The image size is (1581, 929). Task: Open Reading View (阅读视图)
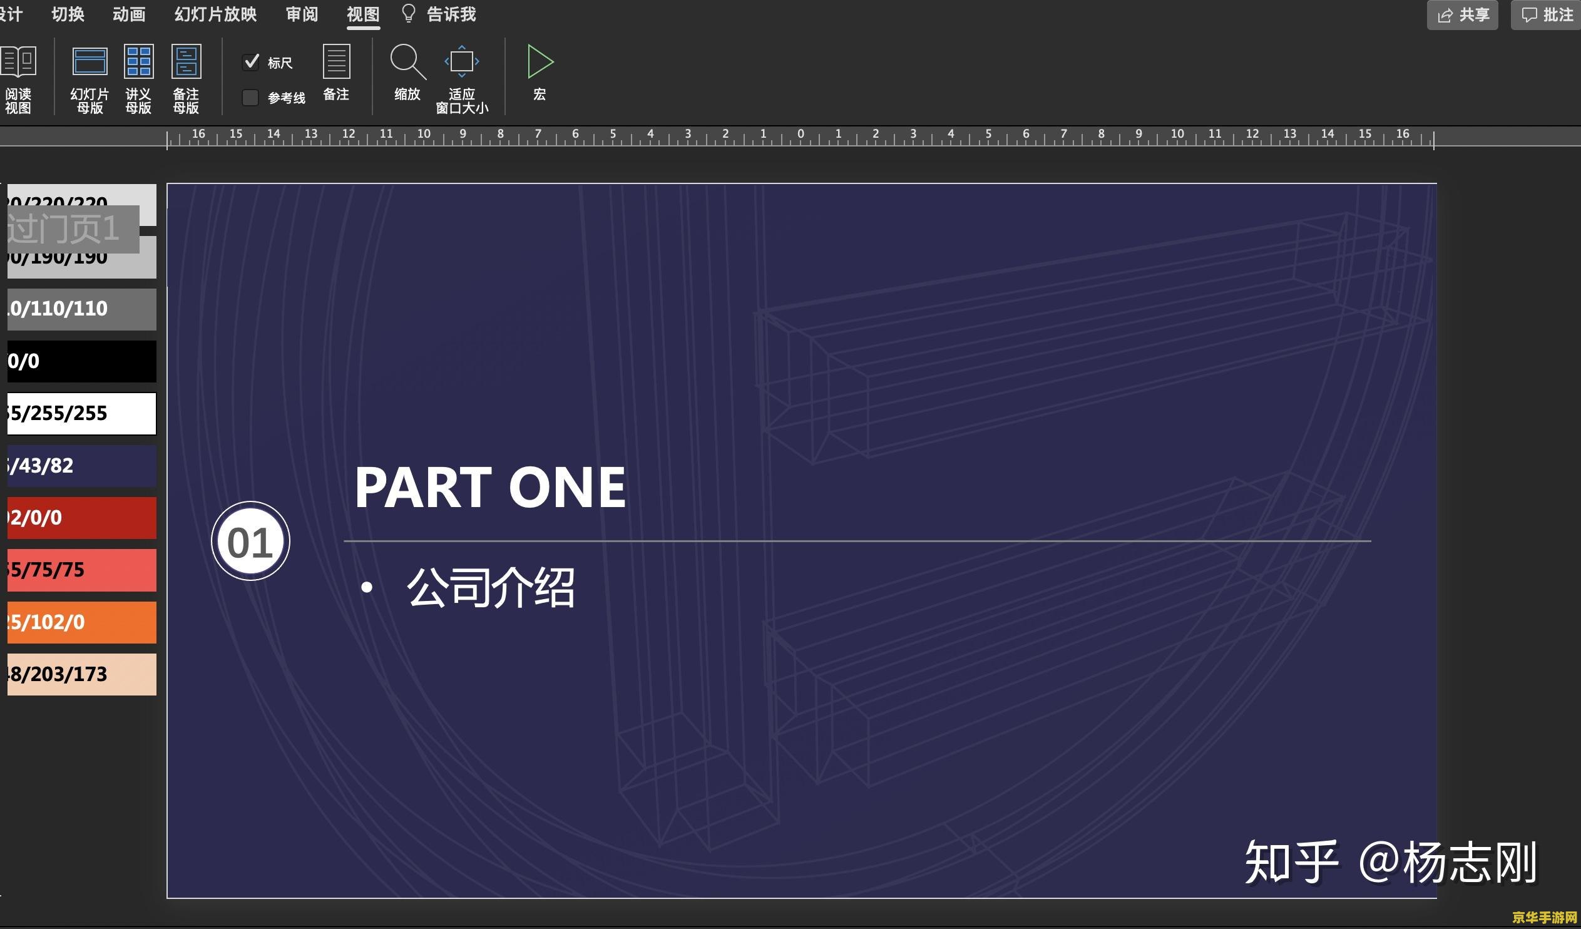pyautogui.click(x=18, y=79)
